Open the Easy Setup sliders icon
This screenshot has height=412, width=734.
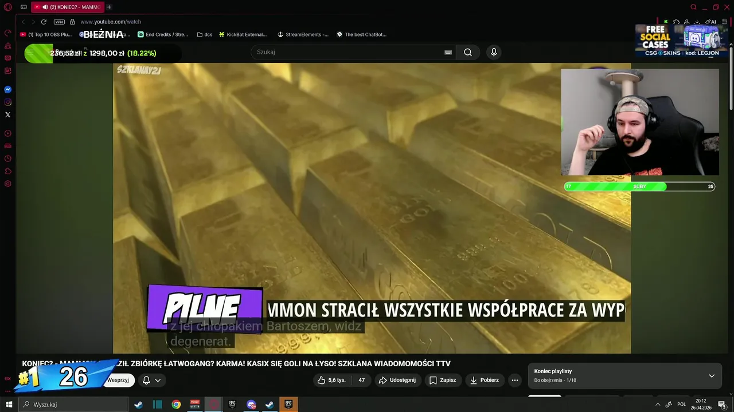click(x=725, y=22)
